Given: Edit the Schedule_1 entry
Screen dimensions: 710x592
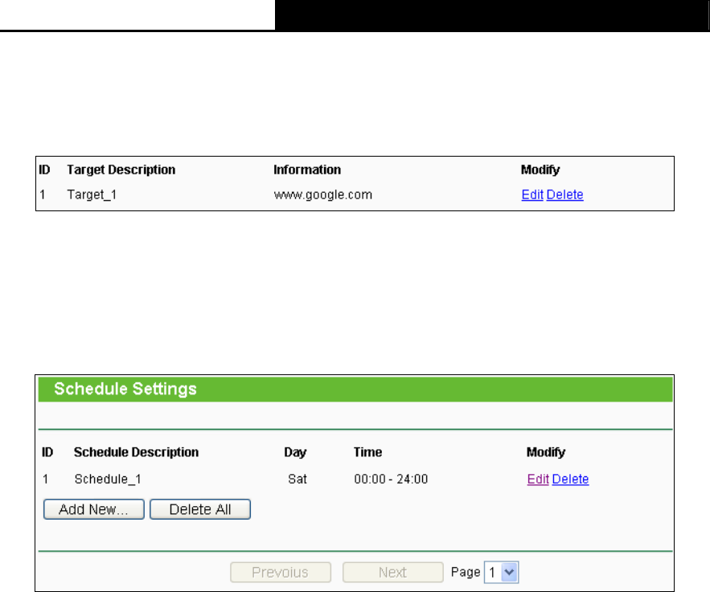Looking at the screenshot, I should pos(538,479).
